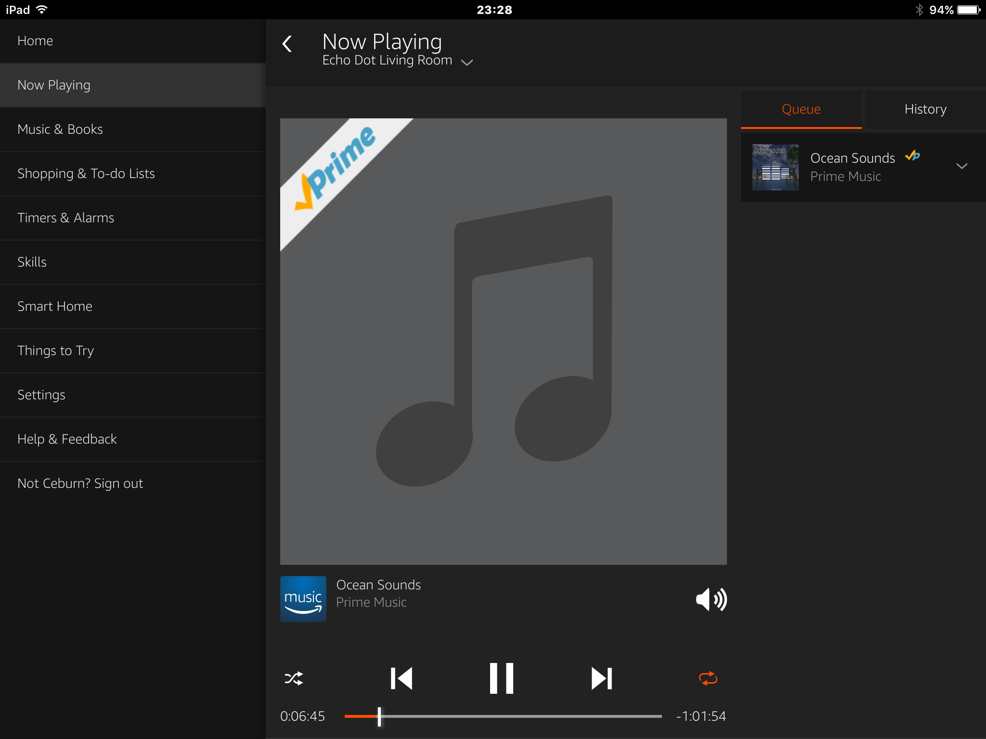Select Now Playing in the sidebar
This screenshot has width=986, height=739.
click(x=133, y=85)
